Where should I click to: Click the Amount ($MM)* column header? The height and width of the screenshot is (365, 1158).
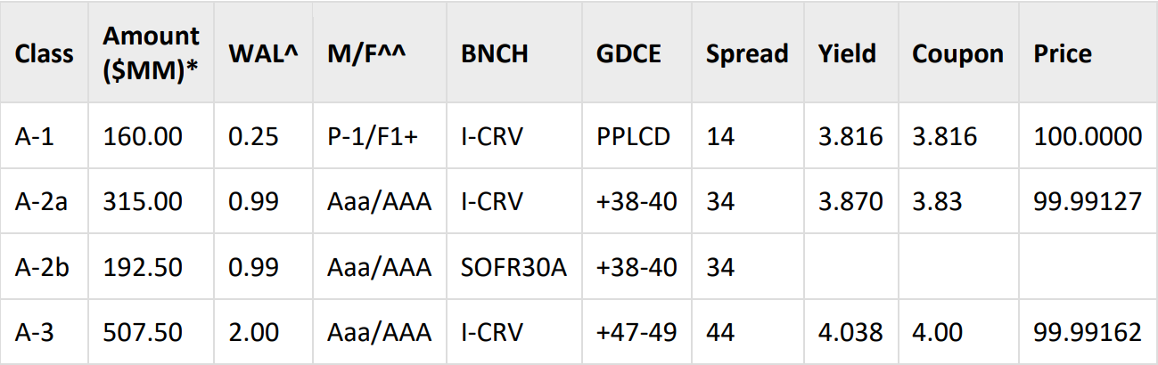pyautogui.click(x=151, y=54)
